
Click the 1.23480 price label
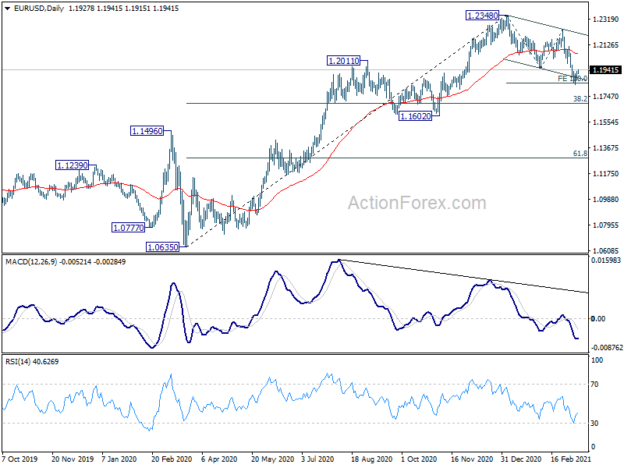tap(482, 16)
